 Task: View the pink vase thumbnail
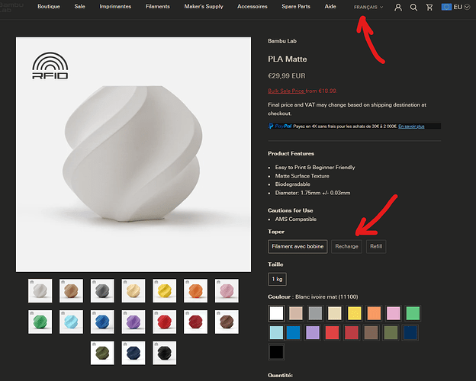[x=227, y=291]
